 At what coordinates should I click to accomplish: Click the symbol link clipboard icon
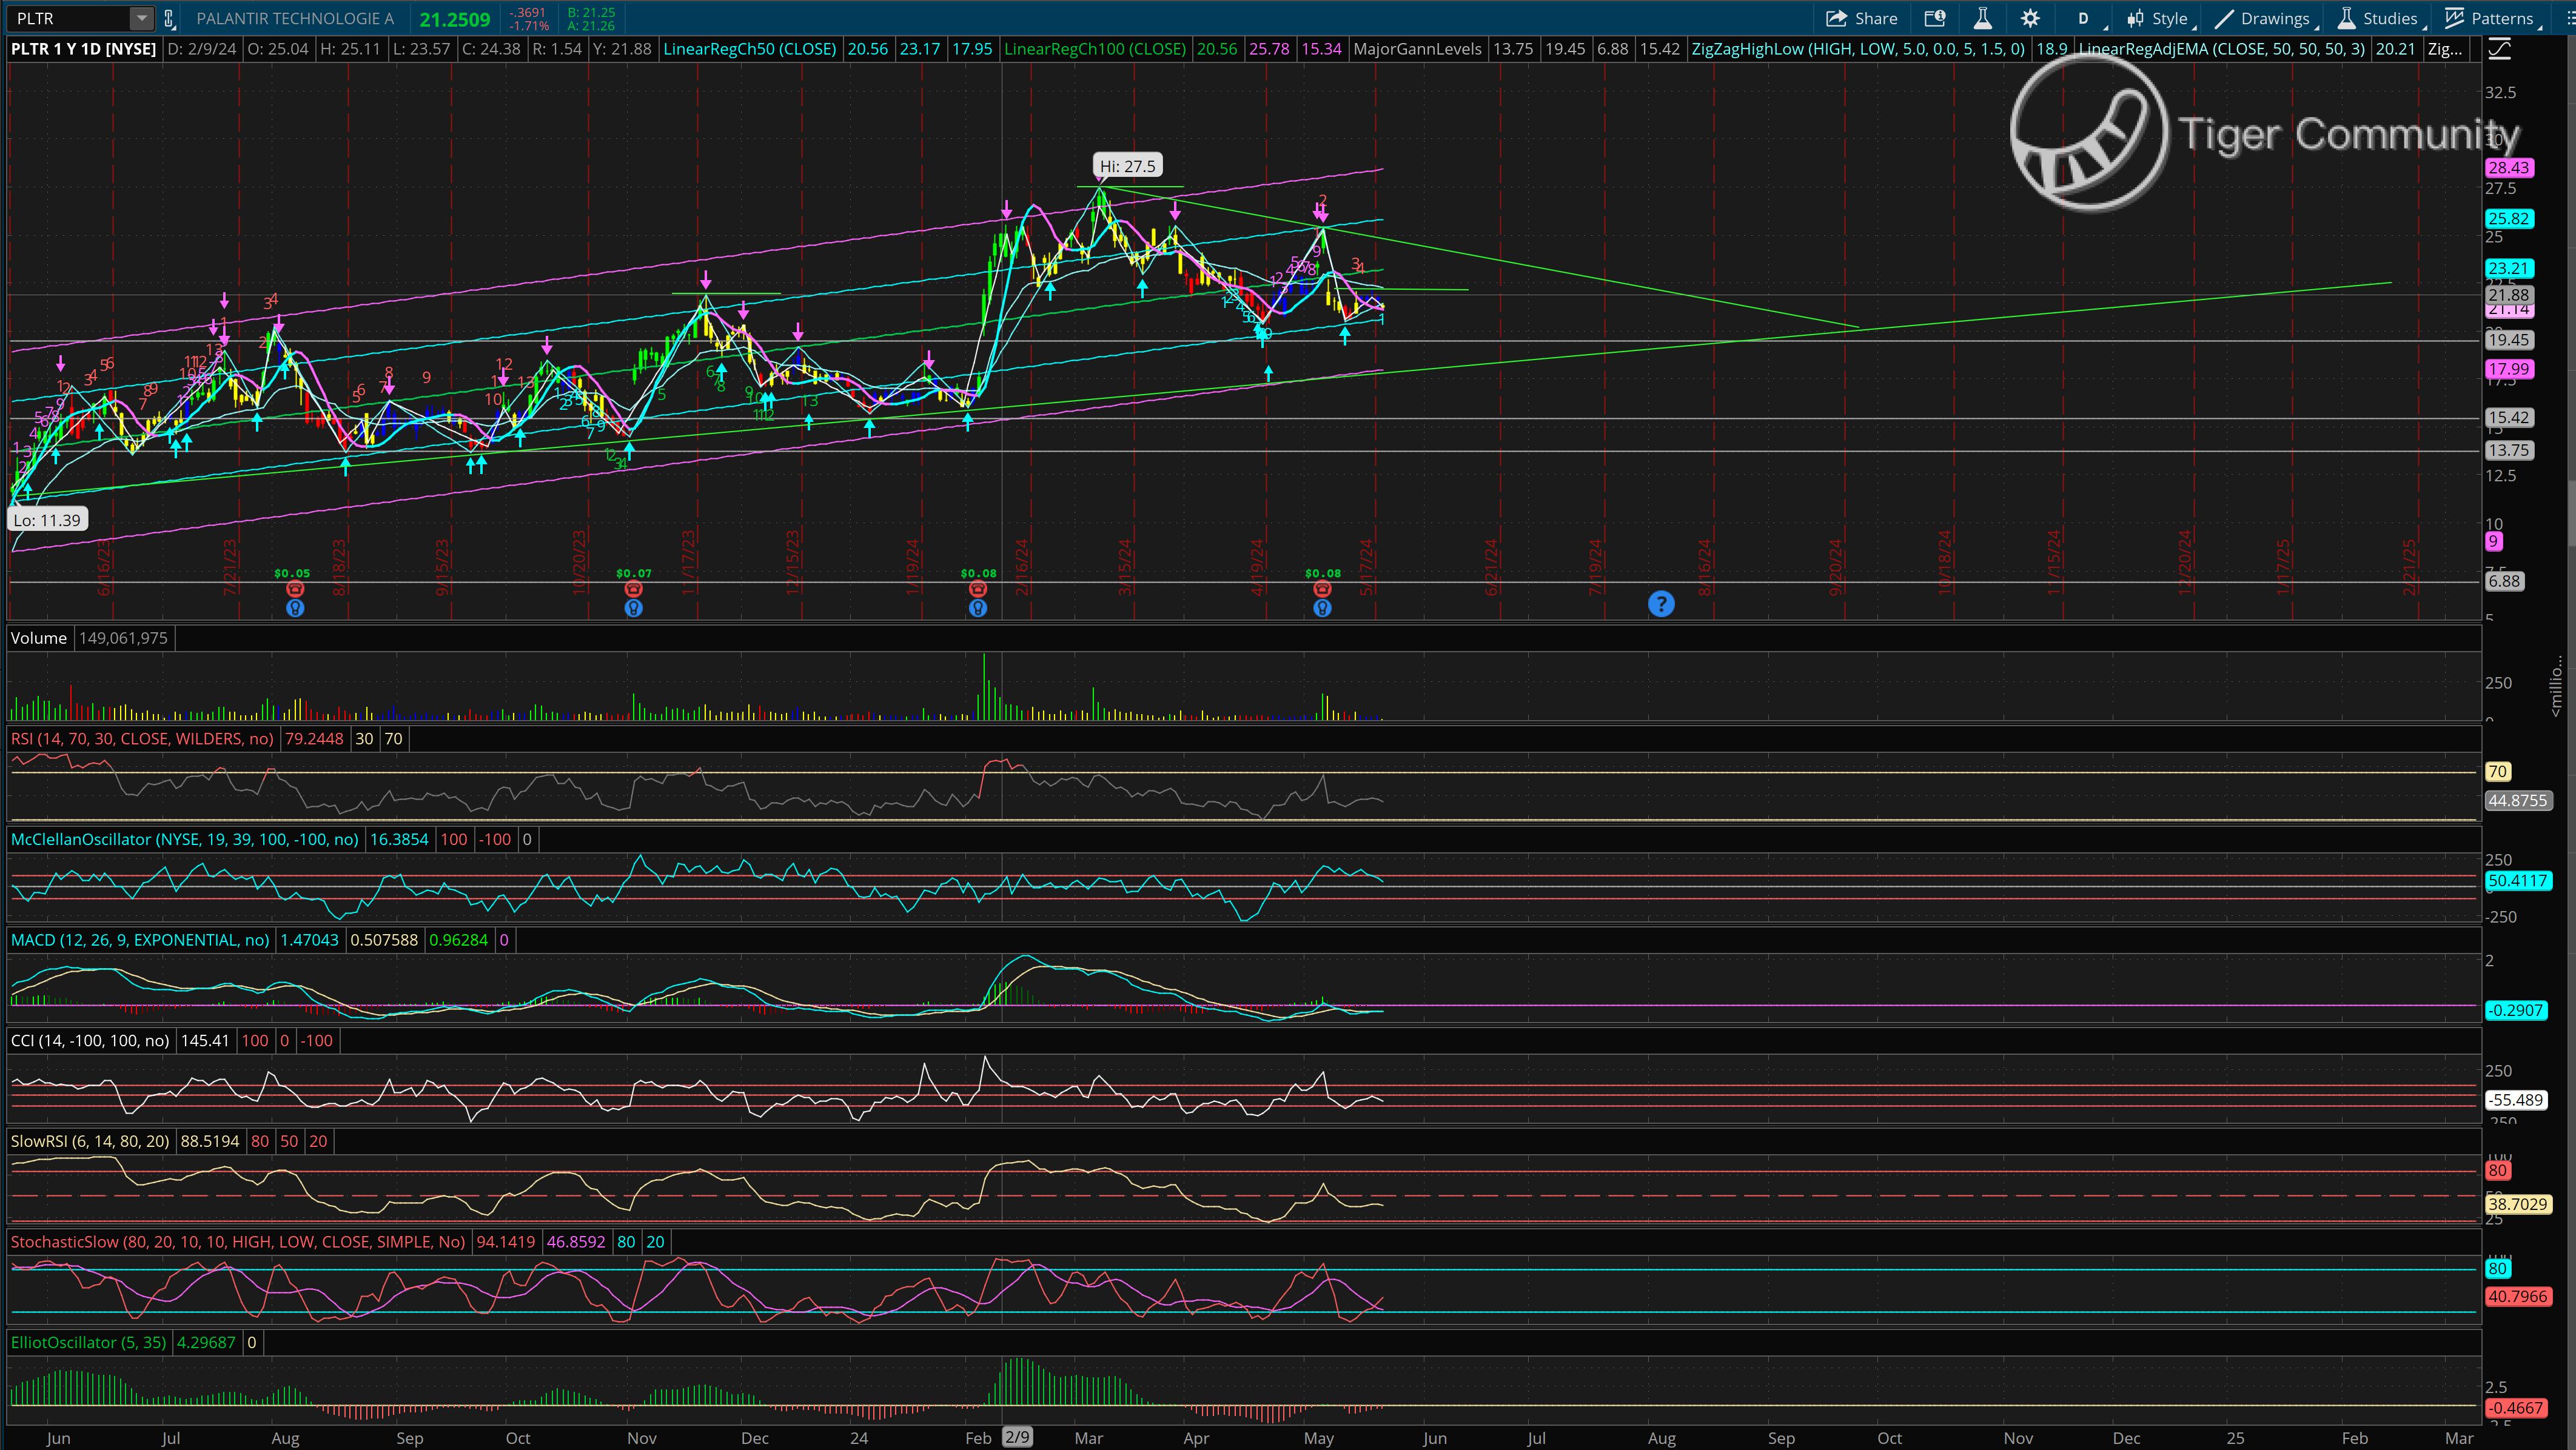169,18
